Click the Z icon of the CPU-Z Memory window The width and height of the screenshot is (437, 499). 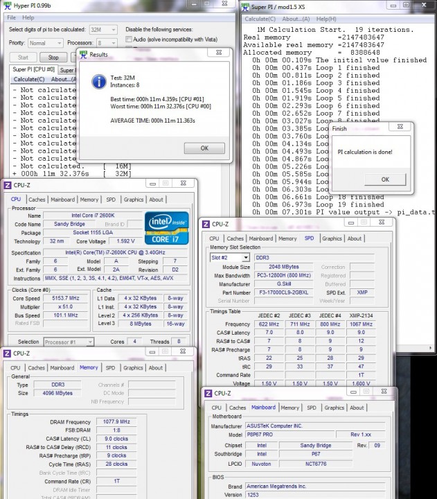7,353
